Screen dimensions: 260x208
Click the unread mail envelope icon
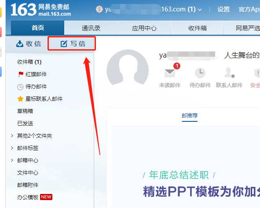pyautogui.click(x=170, y=73)
